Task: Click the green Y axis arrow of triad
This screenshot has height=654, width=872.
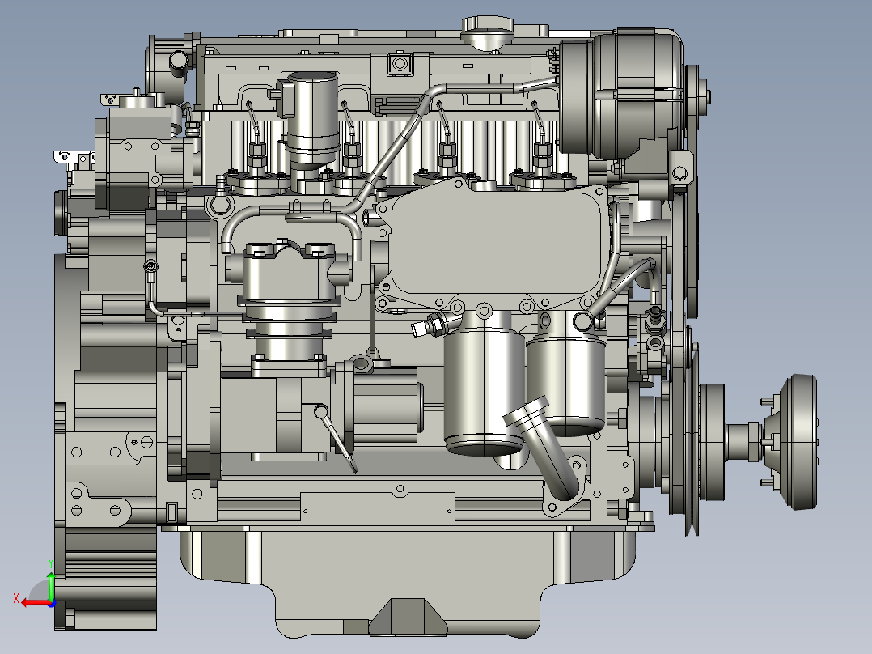Action: pyautogui.click(x=51, y=587)
